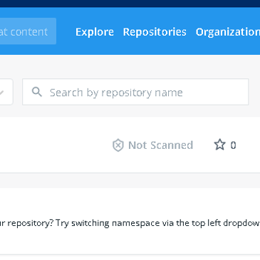Screen dimensions: 260x260
Task: Click the star icon on the repository row
Action: [x=219, y=145]
